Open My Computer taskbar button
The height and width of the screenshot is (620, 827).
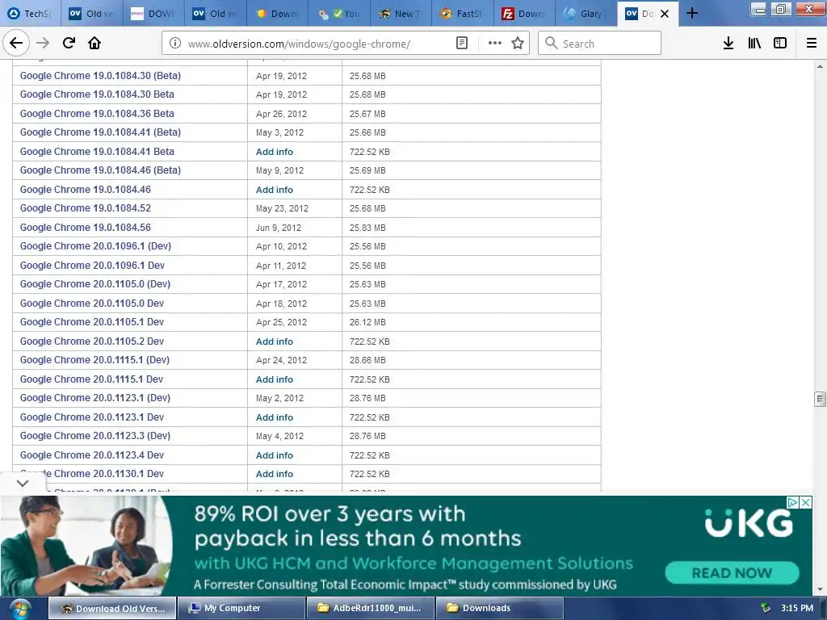point(241,609)
